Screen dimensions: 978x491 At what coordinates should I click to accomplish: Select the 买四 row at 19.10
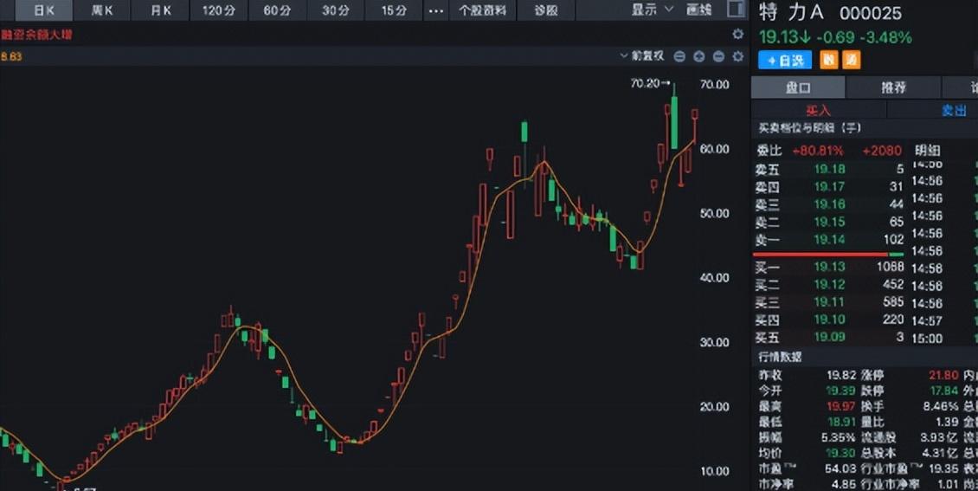click(829, 320)
